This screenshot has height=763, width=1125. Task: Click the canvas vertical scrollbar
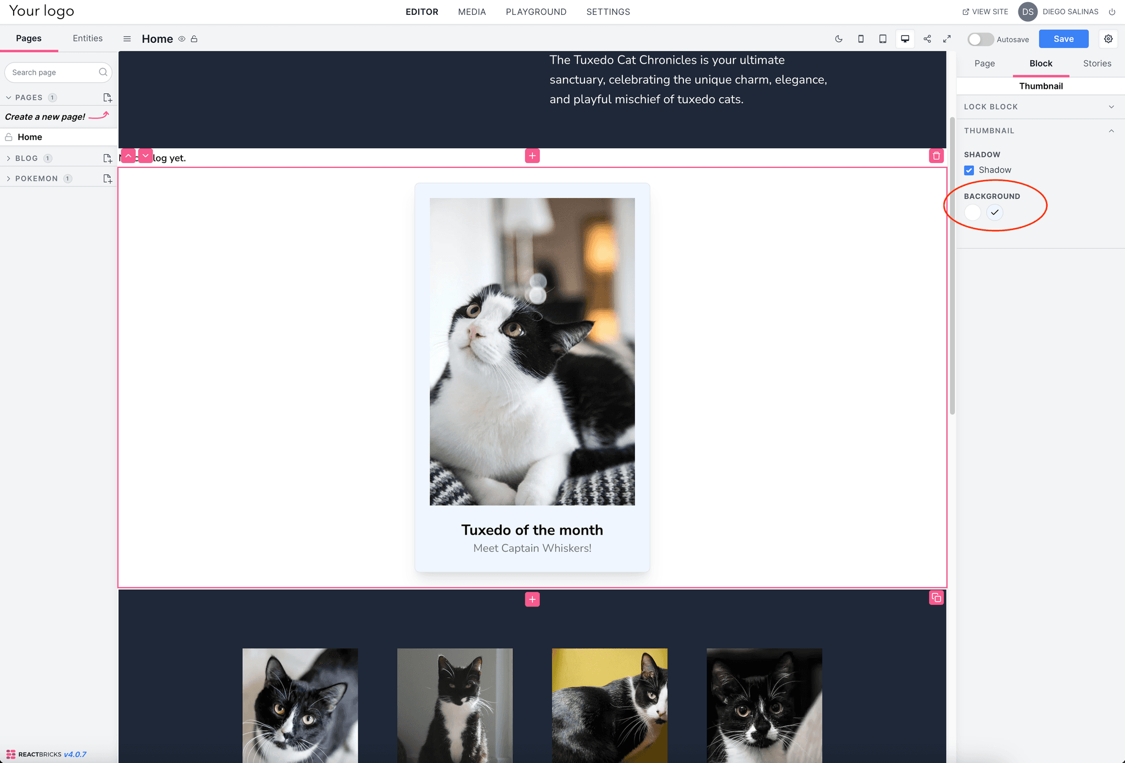click(952, 266)
